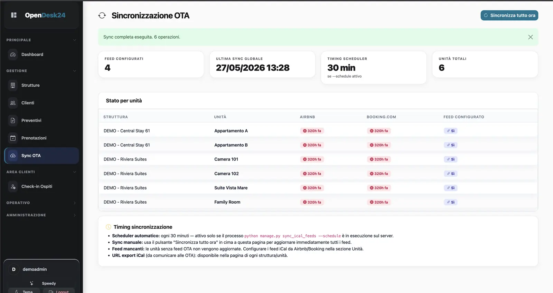Click the Camera 102 unit name
The height and width of the screenshot is (293, 553).
(x=226, y=174)
